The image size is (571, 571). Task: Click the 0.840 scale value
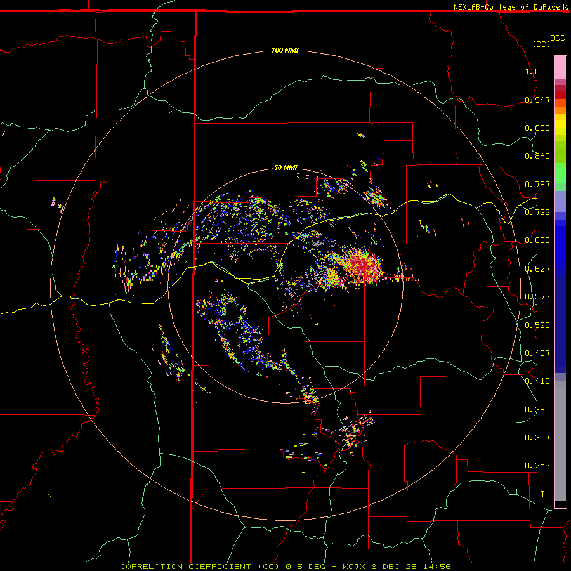pos(537,156)
